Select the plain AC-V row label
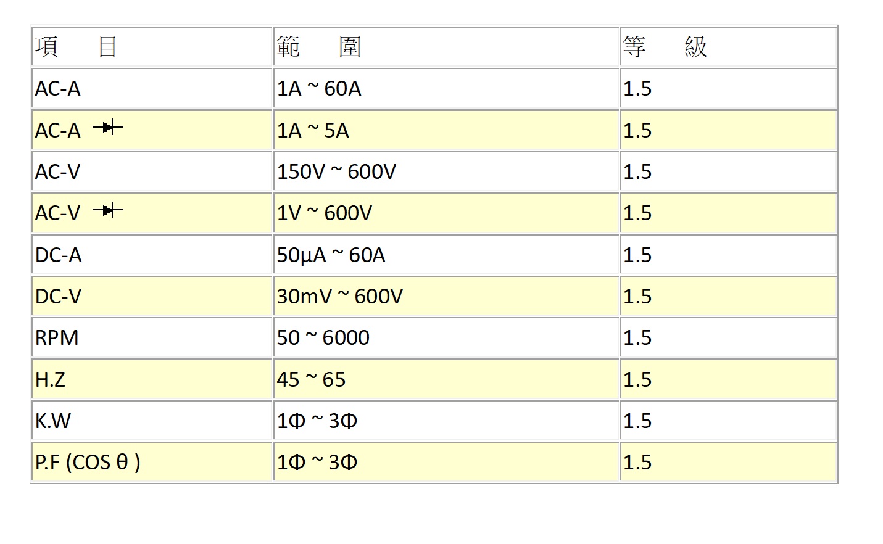Image resolution: width=883 pixels, height=544 pixels. (x=58, y=172)
